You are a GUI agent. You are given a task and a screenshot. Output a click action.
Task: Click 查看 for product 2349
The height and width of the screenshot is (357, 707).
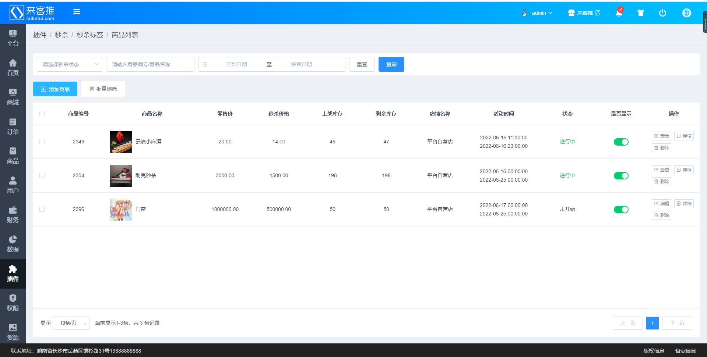coord(661,136)
